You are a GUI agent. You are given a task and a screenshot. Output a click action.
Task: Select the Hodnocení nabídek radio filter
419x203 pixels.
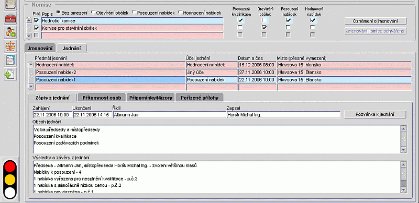coord(180,12)
